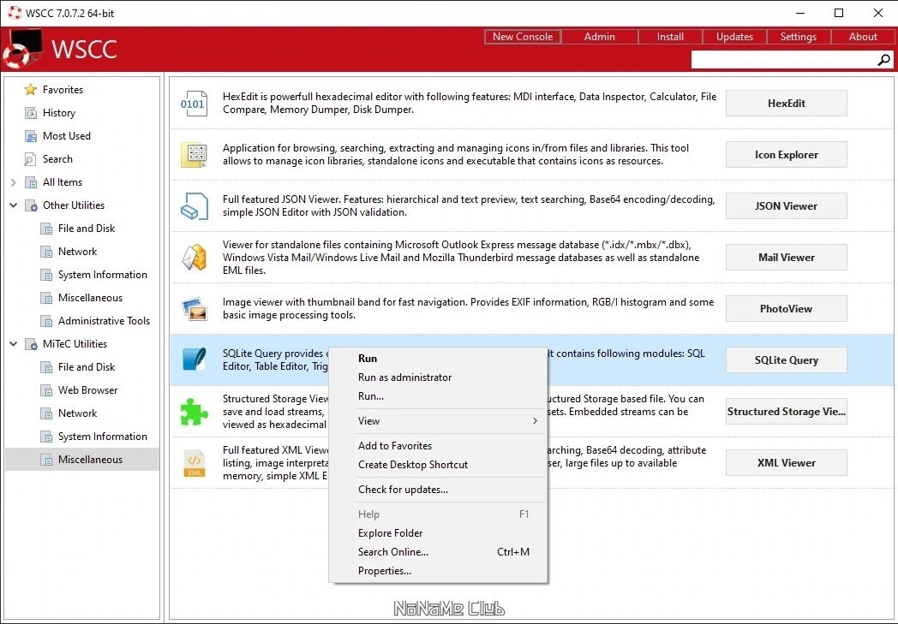
Task: Select Most Used in the sidebar
Action: coord(82,136)
